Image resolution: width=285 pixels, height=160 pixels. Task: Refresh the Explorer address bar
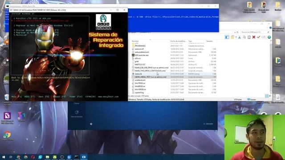tap(237, 32)
